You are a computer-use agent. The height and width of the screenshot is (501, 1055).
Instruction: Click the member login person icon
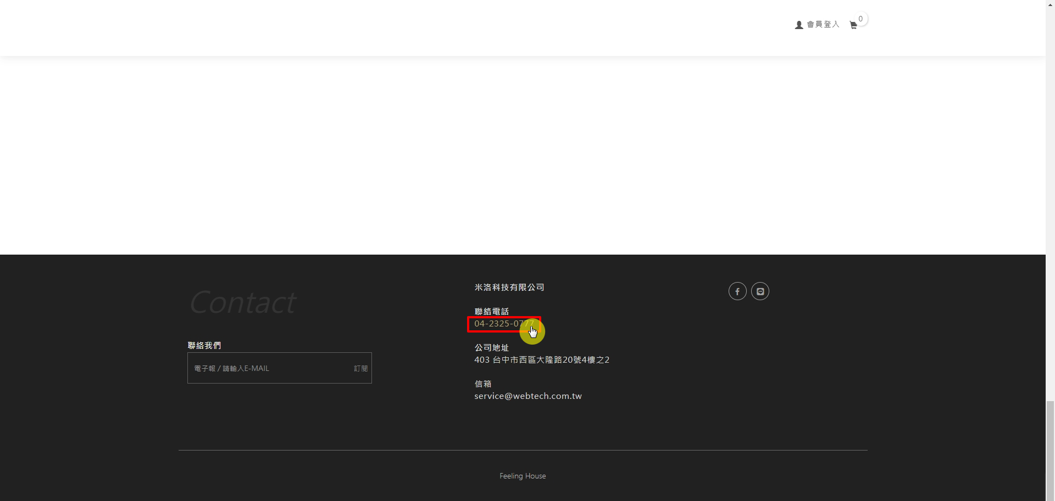(x=799, y=25)
